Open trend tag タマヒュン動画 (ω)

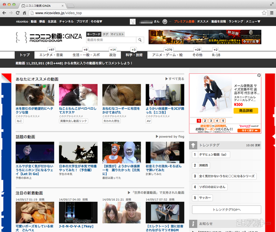coord(211,155)
